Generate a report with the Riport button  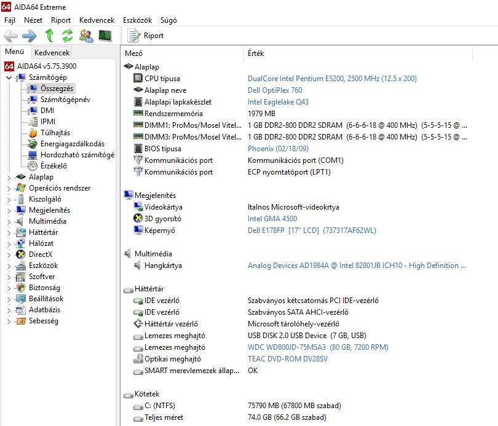[x=146, y=36]
